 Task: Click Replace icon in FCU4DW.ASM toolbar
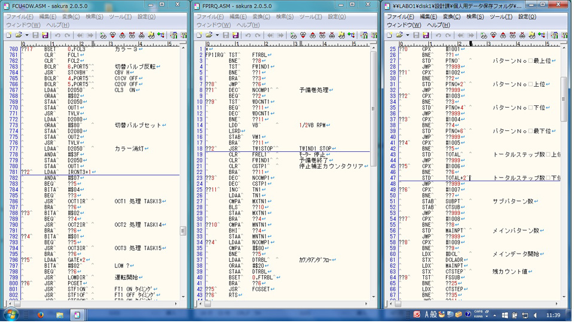(132, 35)
